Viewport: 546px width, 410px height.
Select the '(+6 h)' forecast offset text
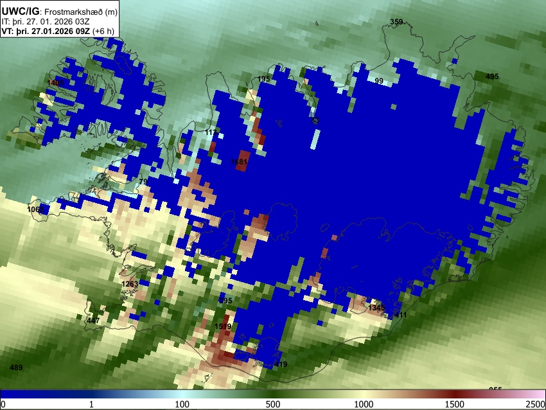click(103, 31)
